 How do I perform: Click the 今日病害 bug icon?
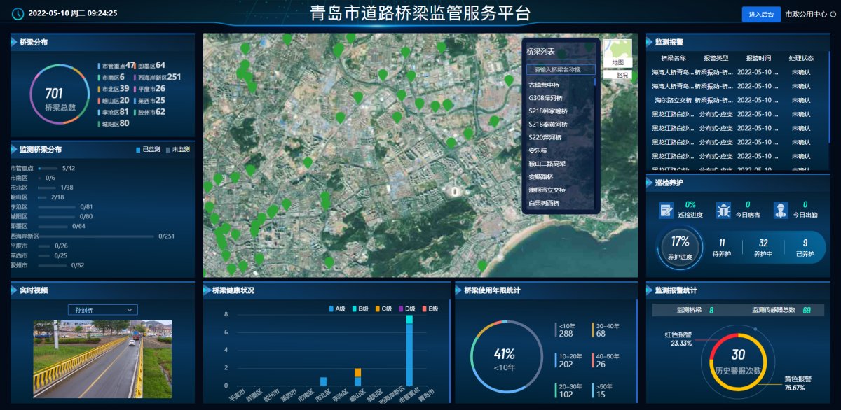click(x=723, y=210)
